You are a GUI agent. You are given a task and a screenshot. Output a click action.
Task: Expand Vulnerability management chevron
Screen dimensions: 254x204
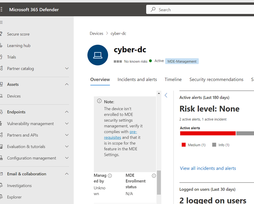coord(67,123)
